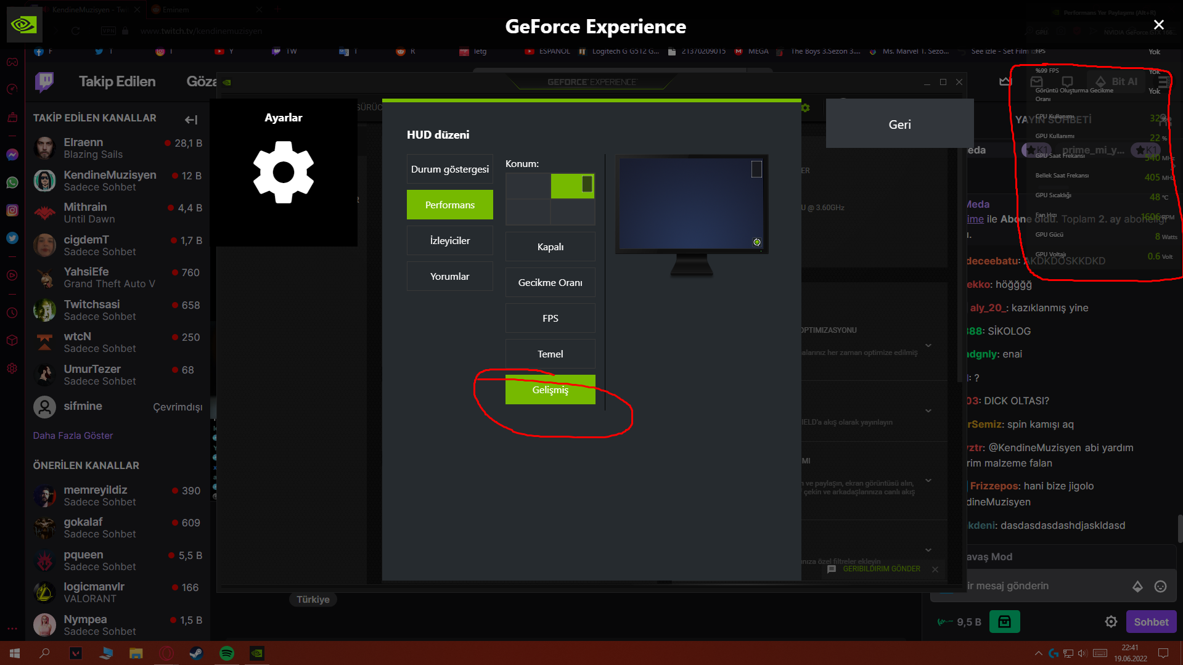Click YahsiEfe's channel avatar

click(x=44, y=277)
